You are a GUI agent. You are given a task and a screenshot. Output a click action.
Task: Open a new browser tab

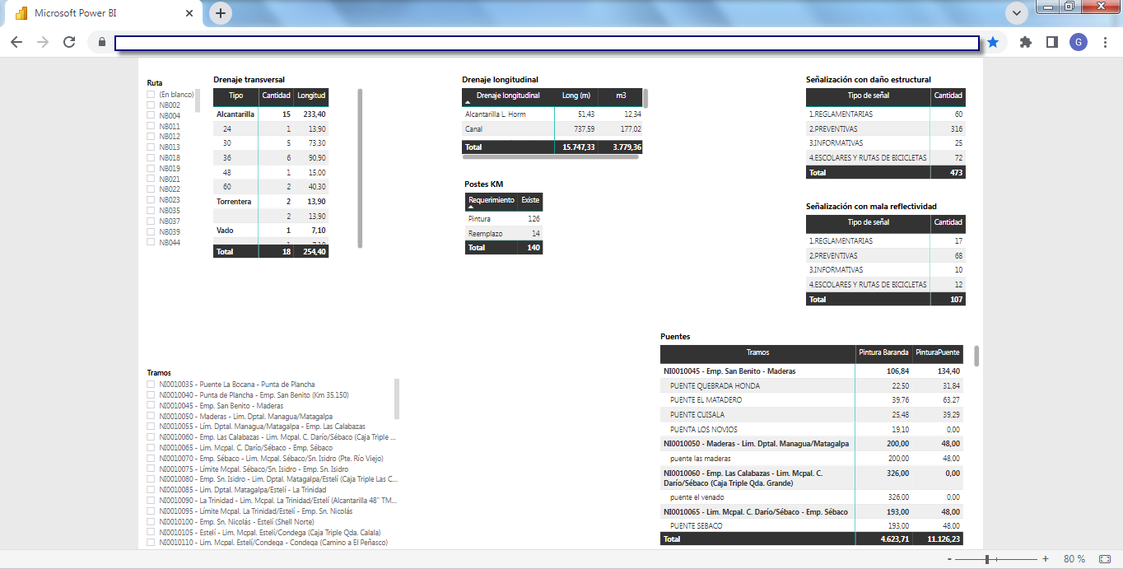[221, 13]
